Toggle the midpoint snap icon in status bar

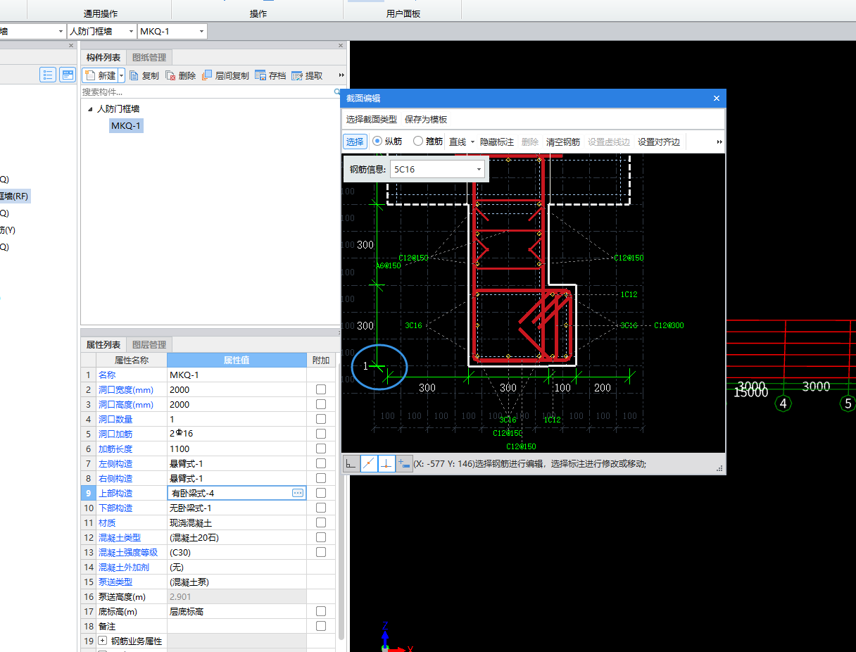point(369,463)
